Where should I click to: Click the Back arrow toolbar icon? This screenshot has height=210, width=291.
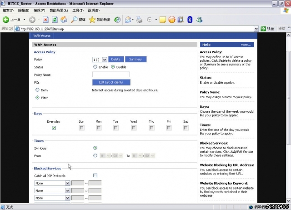point(6,20)
